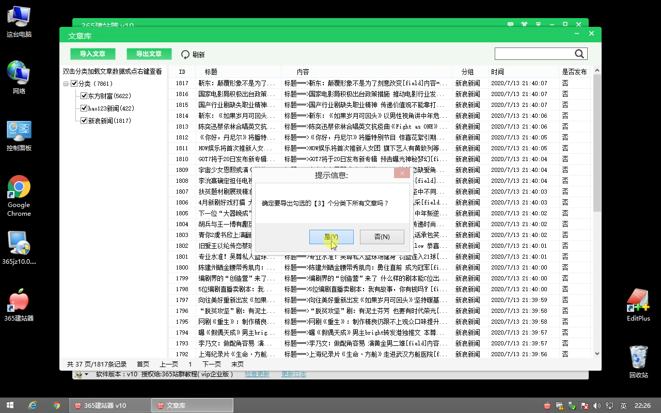Image resolution: width=661 pixels, height=413 pixels.
Task: Open the skin shirt icon in 365建站器 title bar
Action: 525,24
